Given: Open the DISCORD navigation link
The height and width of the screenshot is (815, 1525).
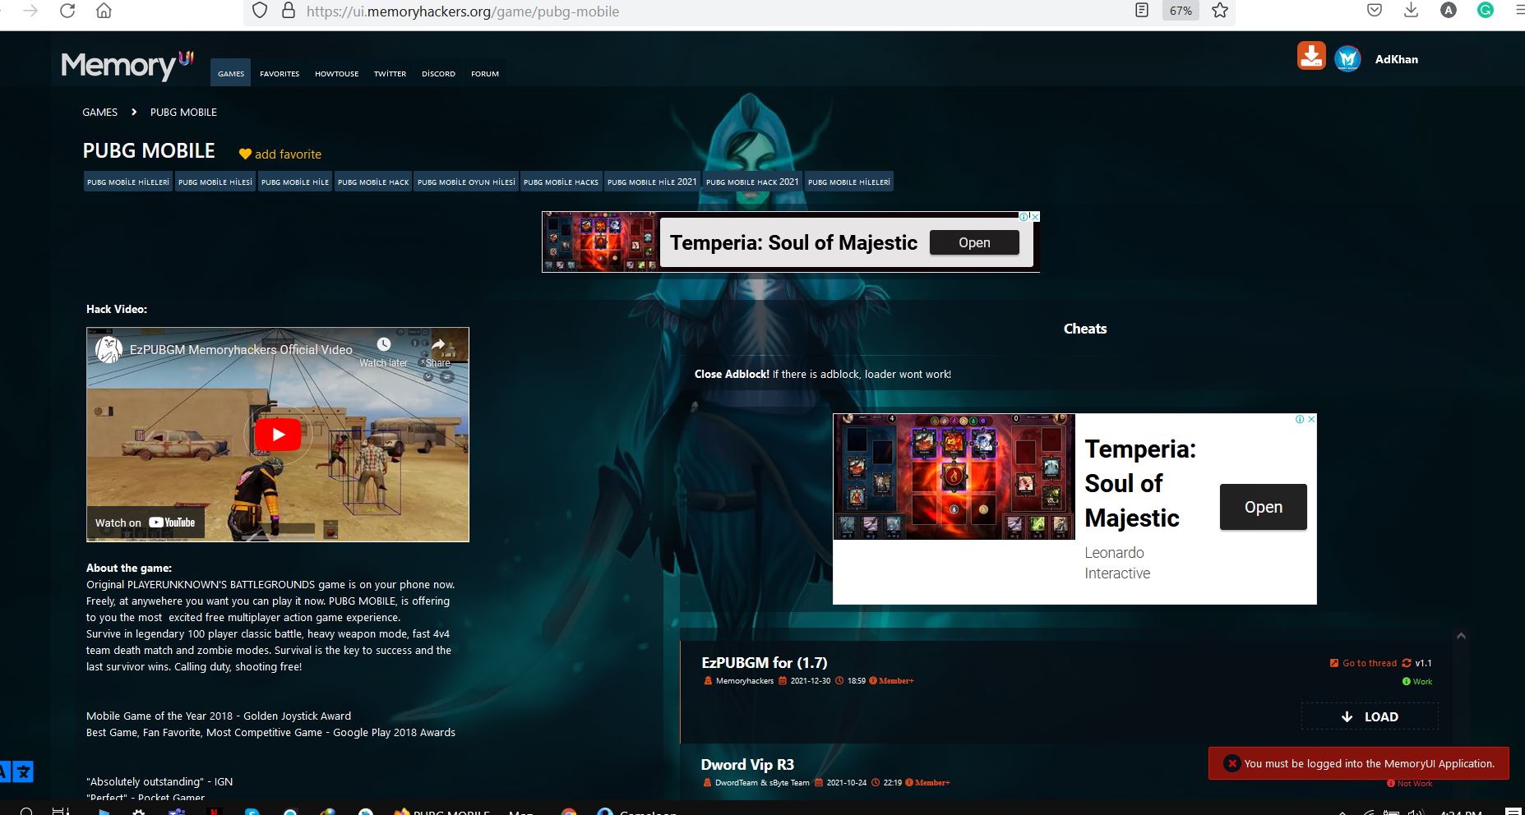Looking at the screenshot, I should [x=438, y=74].
